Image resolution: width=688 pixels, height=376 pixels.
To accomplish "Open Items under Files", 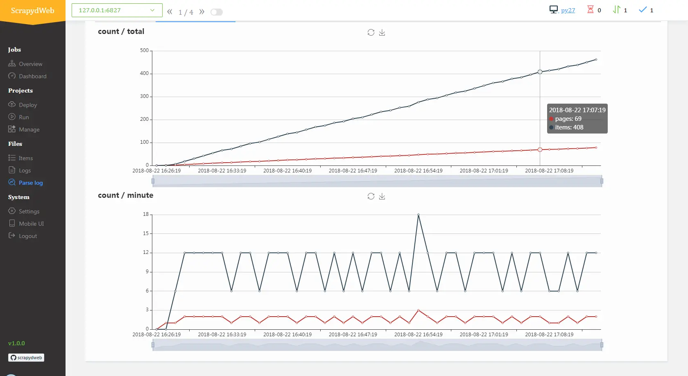I will tap(26, 158).
